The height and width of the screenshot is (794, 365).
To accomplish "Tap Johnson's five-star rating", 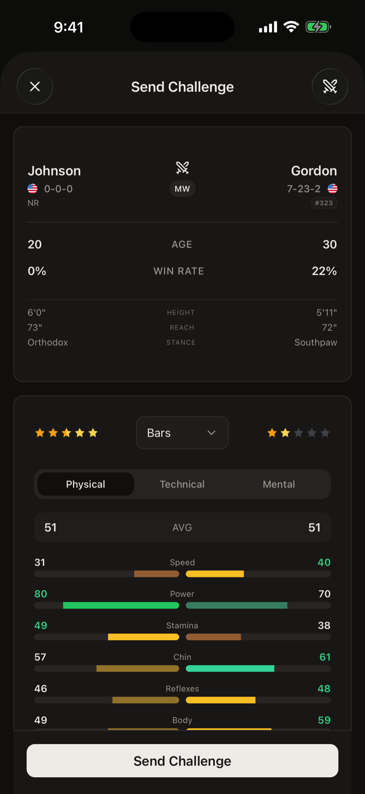I will coord(67,433).
